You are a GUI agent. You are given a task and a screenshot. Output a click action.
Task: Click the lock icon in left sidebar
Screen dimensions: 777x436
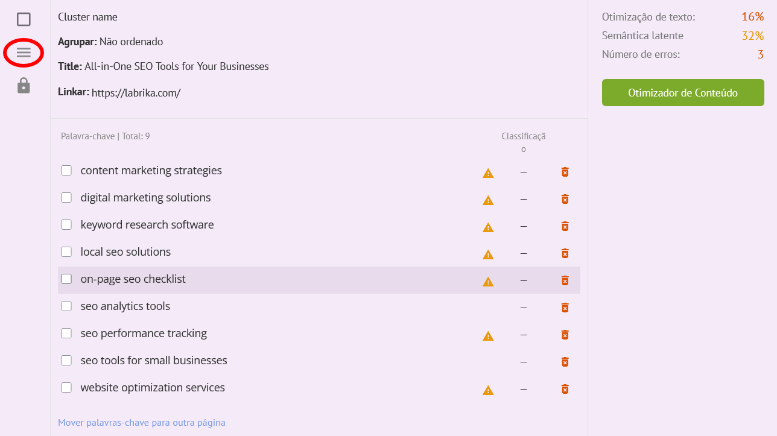24,86
